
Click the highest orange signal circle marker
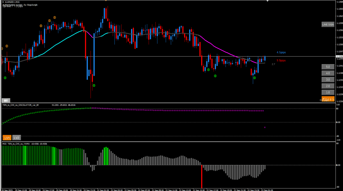pyautogui.click(x=54, y=17)
